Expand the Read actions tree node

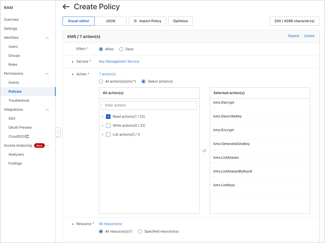pyautogui.click(x=102, y=117)
